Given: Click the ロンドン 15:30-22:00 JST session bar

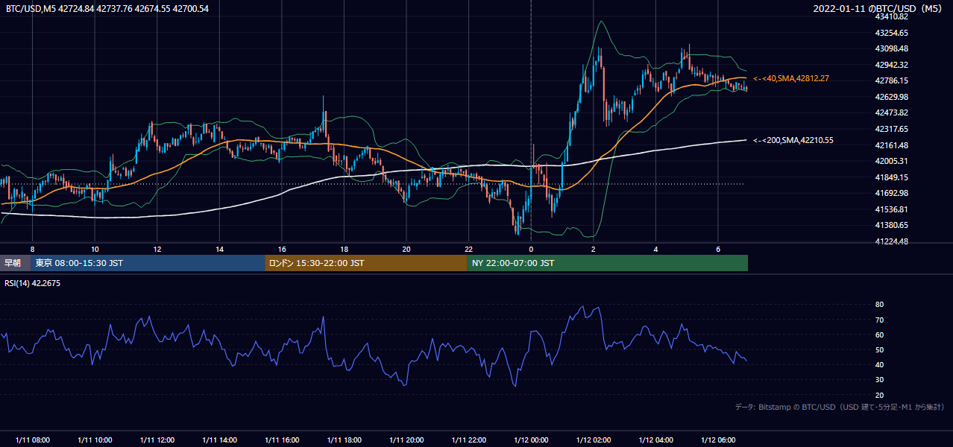Looking at the screenshot, I should 366,263.
